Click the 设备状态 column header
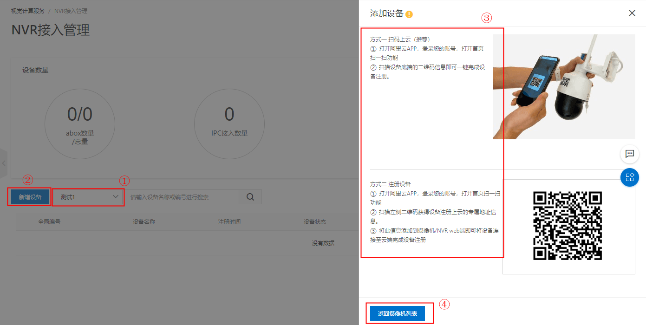This screenshot has width=646, height=325. click(315, 222)
